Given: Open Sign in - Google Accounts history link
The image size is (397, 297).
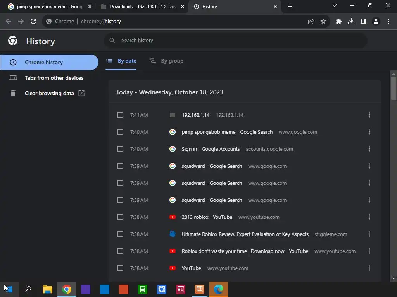Looking at the screenshot, I should 211,149.
